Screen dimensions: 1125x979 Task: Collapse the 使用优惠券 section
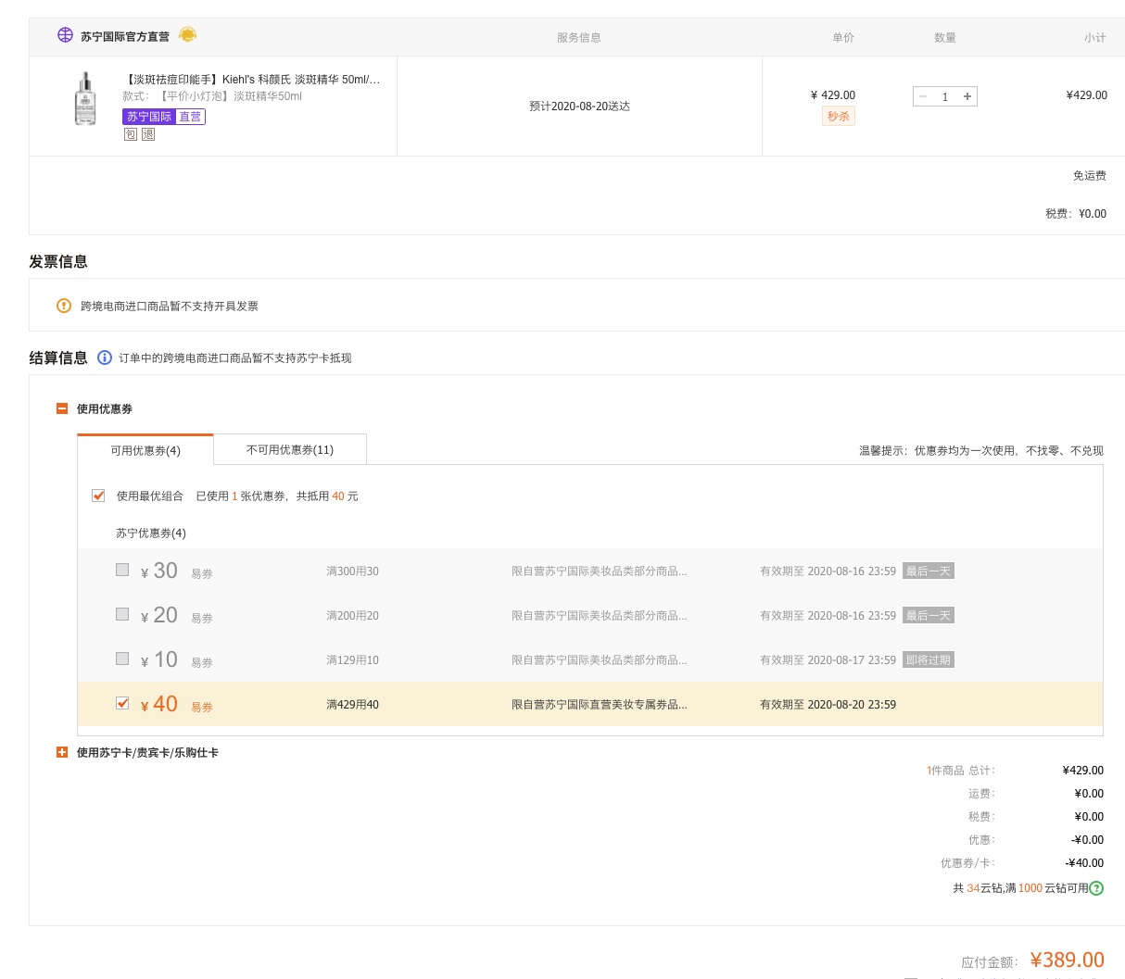tap(62, 408)
